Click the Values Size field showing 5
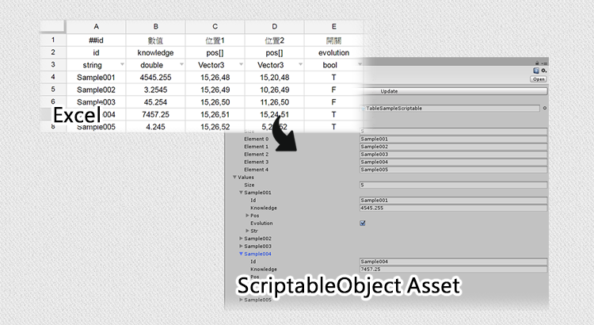Image resolution: width=594 pixels, height=325 pixels. 454,185
